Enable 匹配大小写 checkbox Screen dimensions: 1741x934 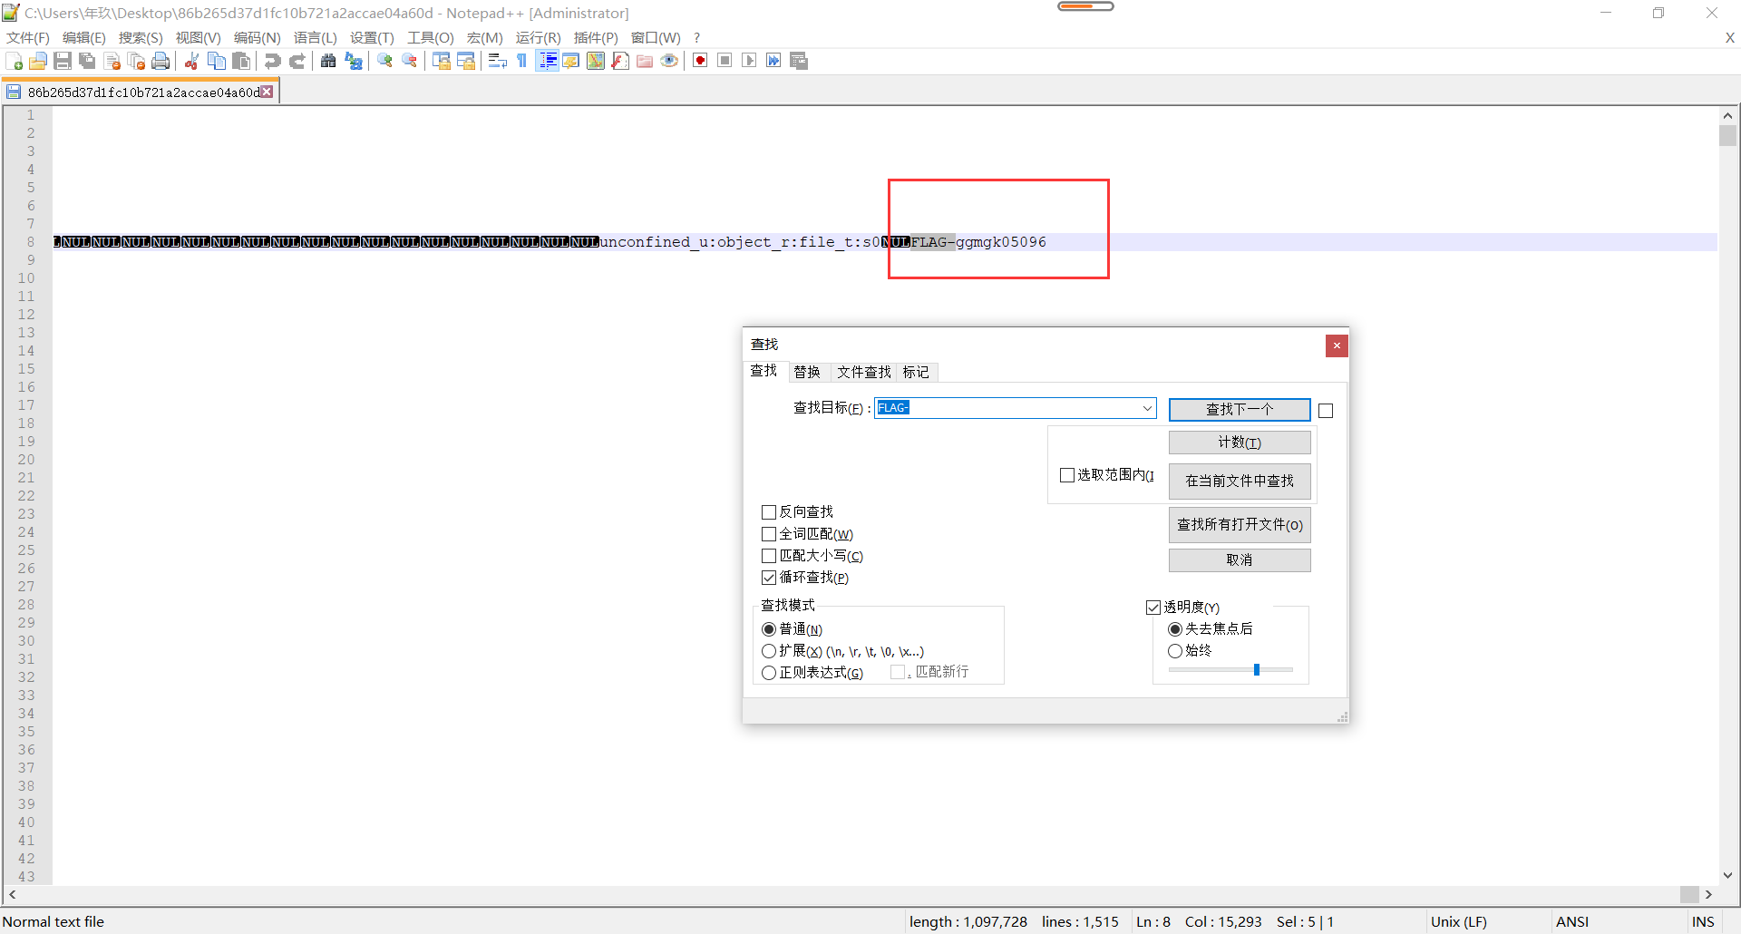point(769,556)
